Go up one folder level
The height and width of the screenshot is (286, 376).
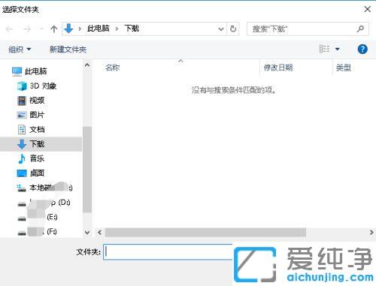(x=53, y=29)
